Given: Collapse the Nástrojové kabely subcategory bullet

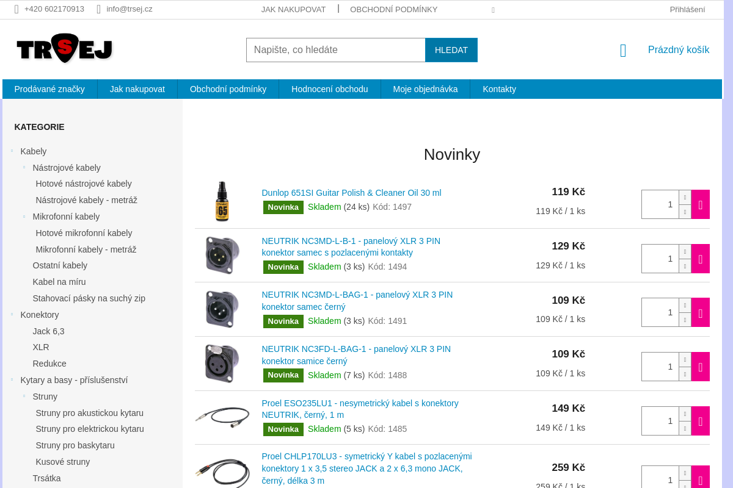Looking at the screenshot, I should coord(24,167).
